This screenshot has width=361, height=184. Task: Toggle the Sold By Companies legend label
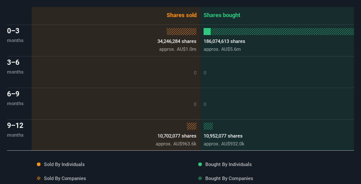[x=65, y=178]
